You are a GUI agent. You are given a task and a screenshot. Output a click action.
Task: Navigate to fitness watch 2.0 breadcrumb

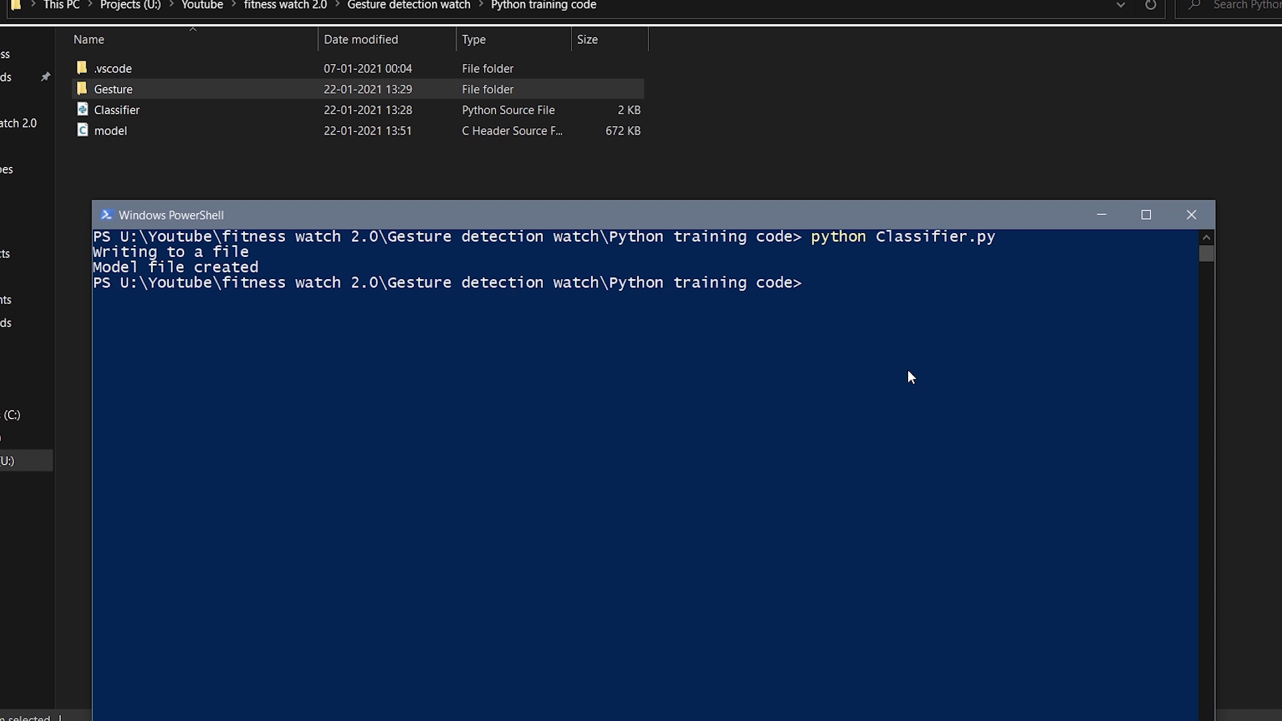(x=285, y=5)
